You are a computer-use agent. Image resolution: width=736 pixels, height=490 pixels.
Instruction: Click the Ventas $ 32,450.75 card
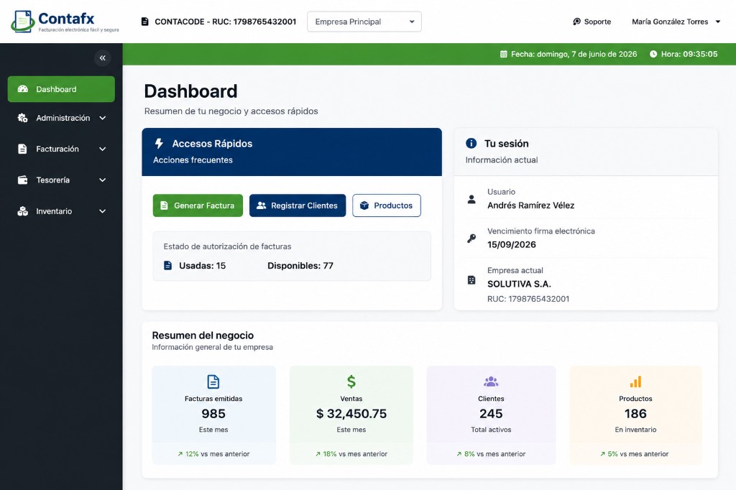click(351, 415)
